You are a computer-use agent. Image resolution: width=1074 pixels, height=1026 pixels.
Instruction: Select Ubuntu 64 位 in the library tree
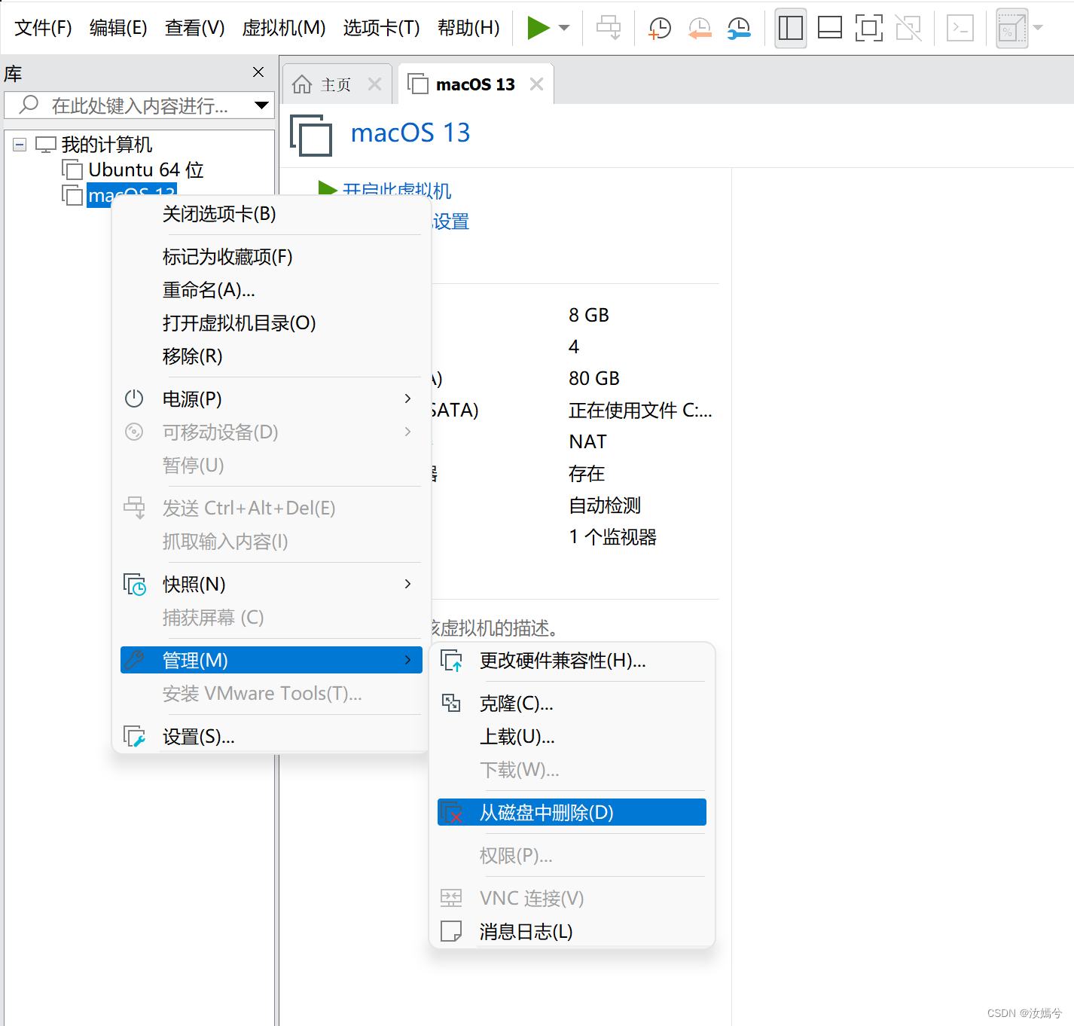point(146,169)
